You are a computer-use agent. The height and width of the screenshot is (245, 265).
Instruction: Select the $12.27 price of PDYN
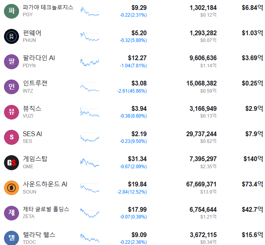point(137,58)
